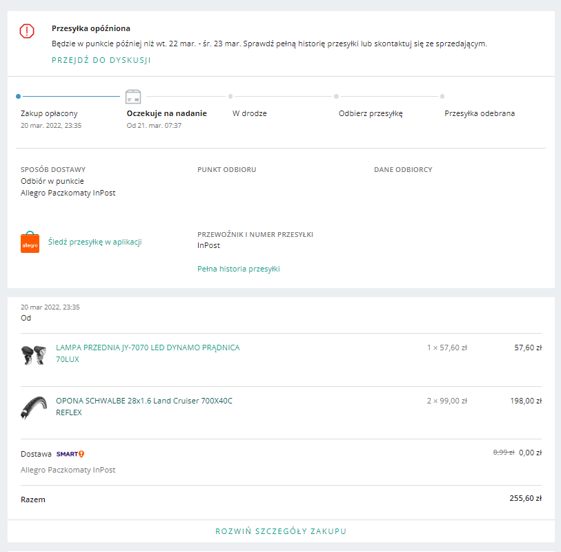Image resolution: width=561 pixels, height=552 pixels.
Task: Click the parcel box status icon
Action: [x=133, y=96]
